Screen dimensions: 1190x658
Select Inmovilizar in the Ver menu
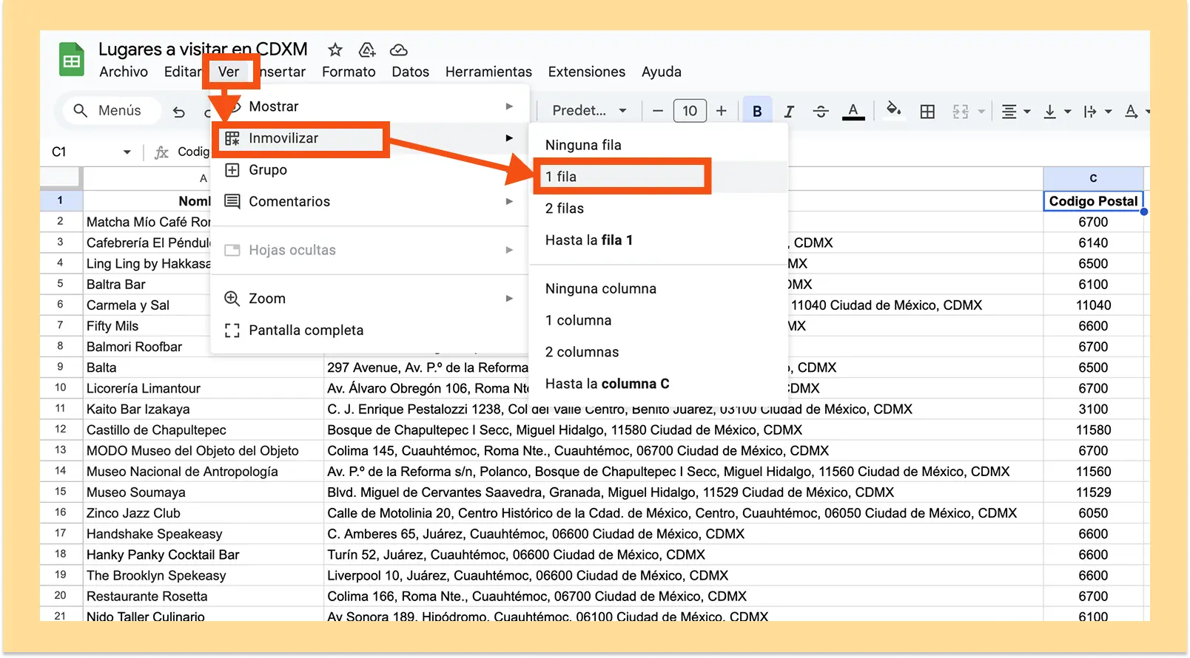pyautogui.click(x=370, y=138)
